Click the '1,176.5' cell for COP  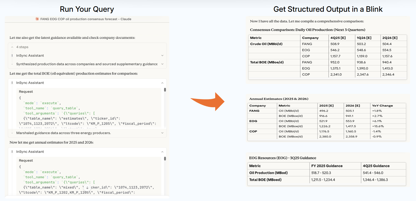pos(324,131)
